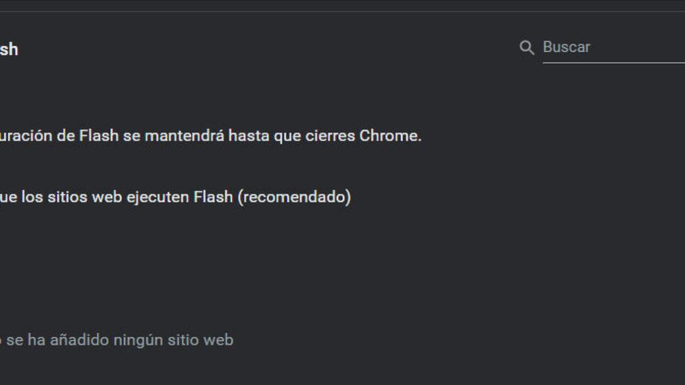685x385 pixels.
Task: Click the underline beneath the Buscar field
Action: [613, 62]
